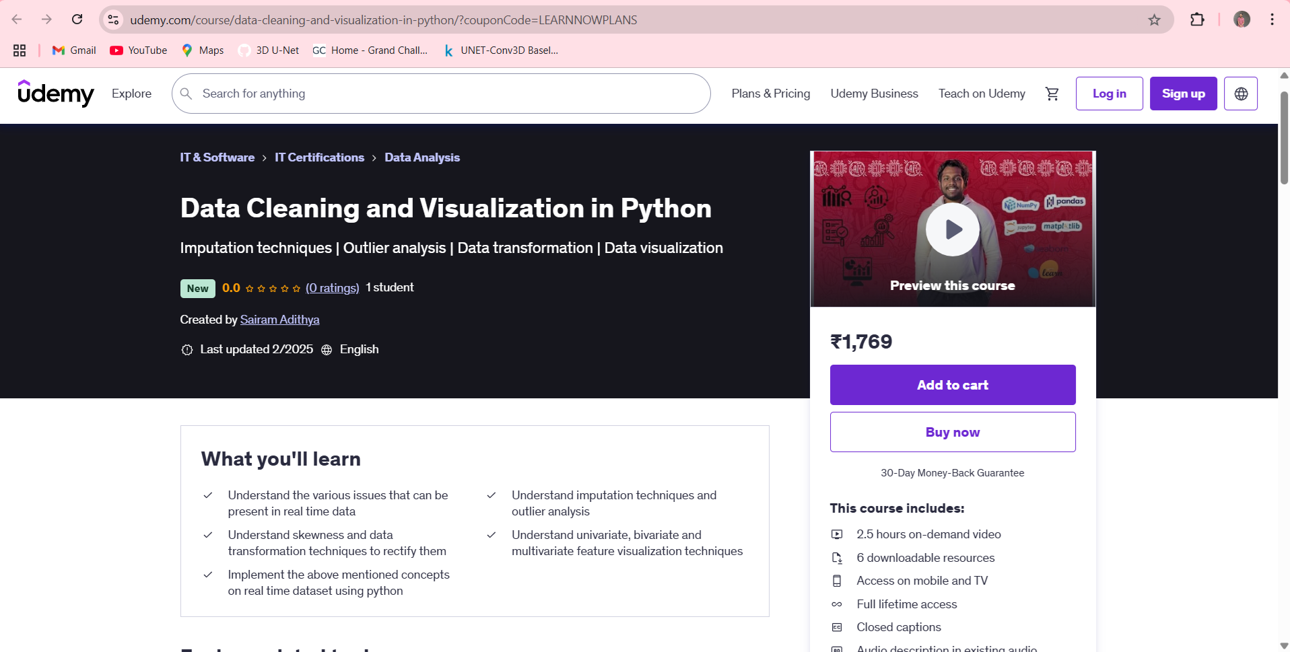Viewport: 1290px width, 652px height.
Task: Click the Last updated 2/2025 text
Action: pyautogui.click(x=256, y=349)
